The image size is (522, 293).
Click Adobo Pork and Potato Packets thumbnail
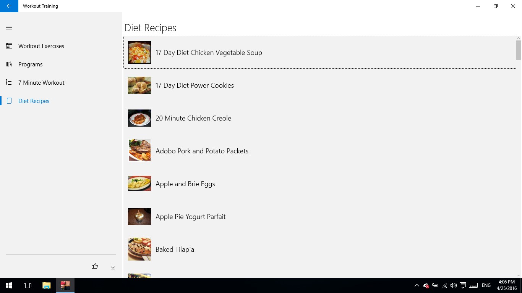[x=139, y=151]
